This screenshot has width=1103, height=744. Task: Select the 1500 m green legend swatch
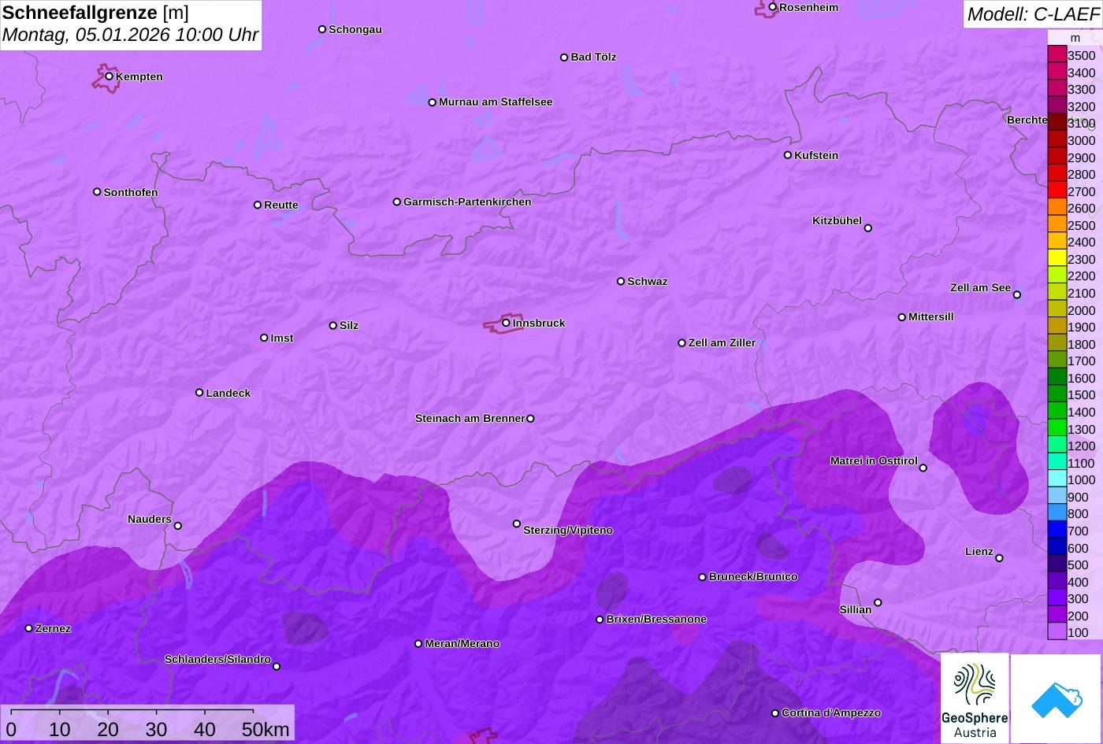[x=1057, y=394]
